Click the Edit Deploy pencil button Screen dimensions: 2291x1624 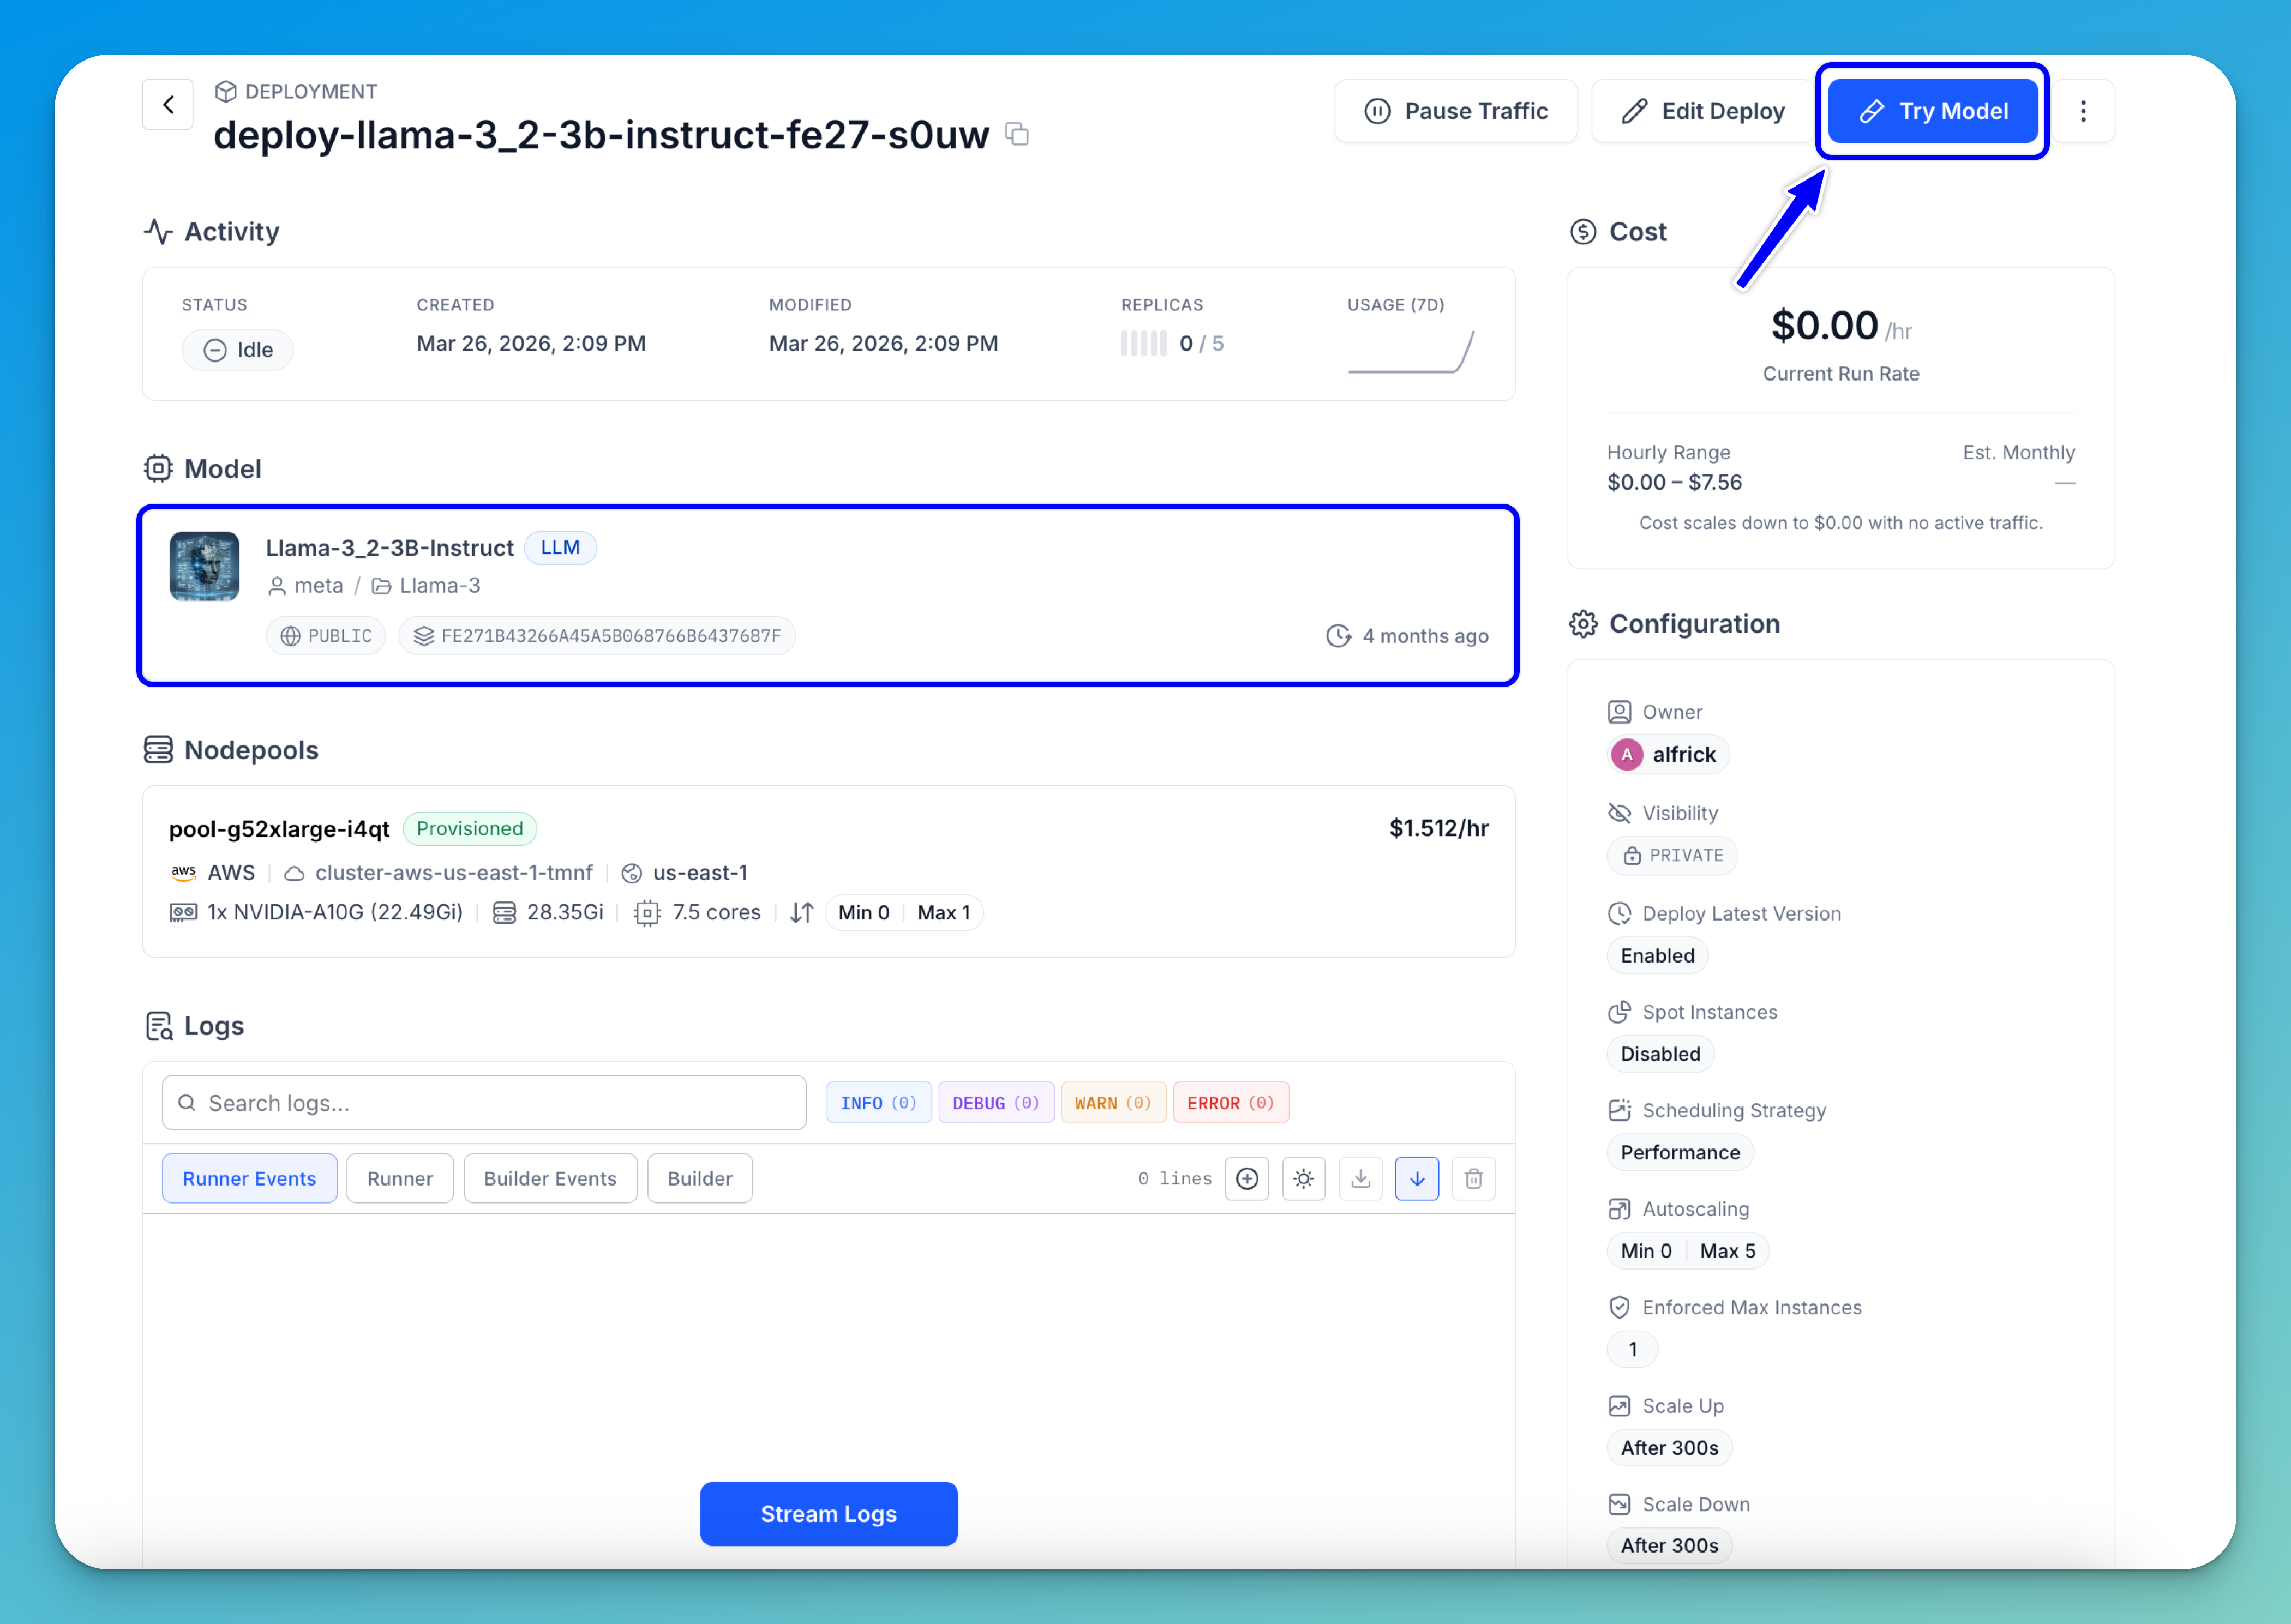pyautogui.click(x=1702, y=111)
